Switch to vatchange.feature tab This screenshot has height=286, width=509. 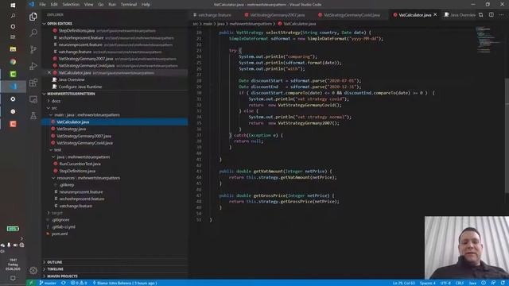pos(214,15)
